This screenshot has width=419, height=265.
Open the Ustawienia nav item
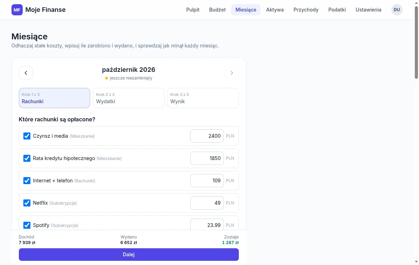tap(368, 10)
